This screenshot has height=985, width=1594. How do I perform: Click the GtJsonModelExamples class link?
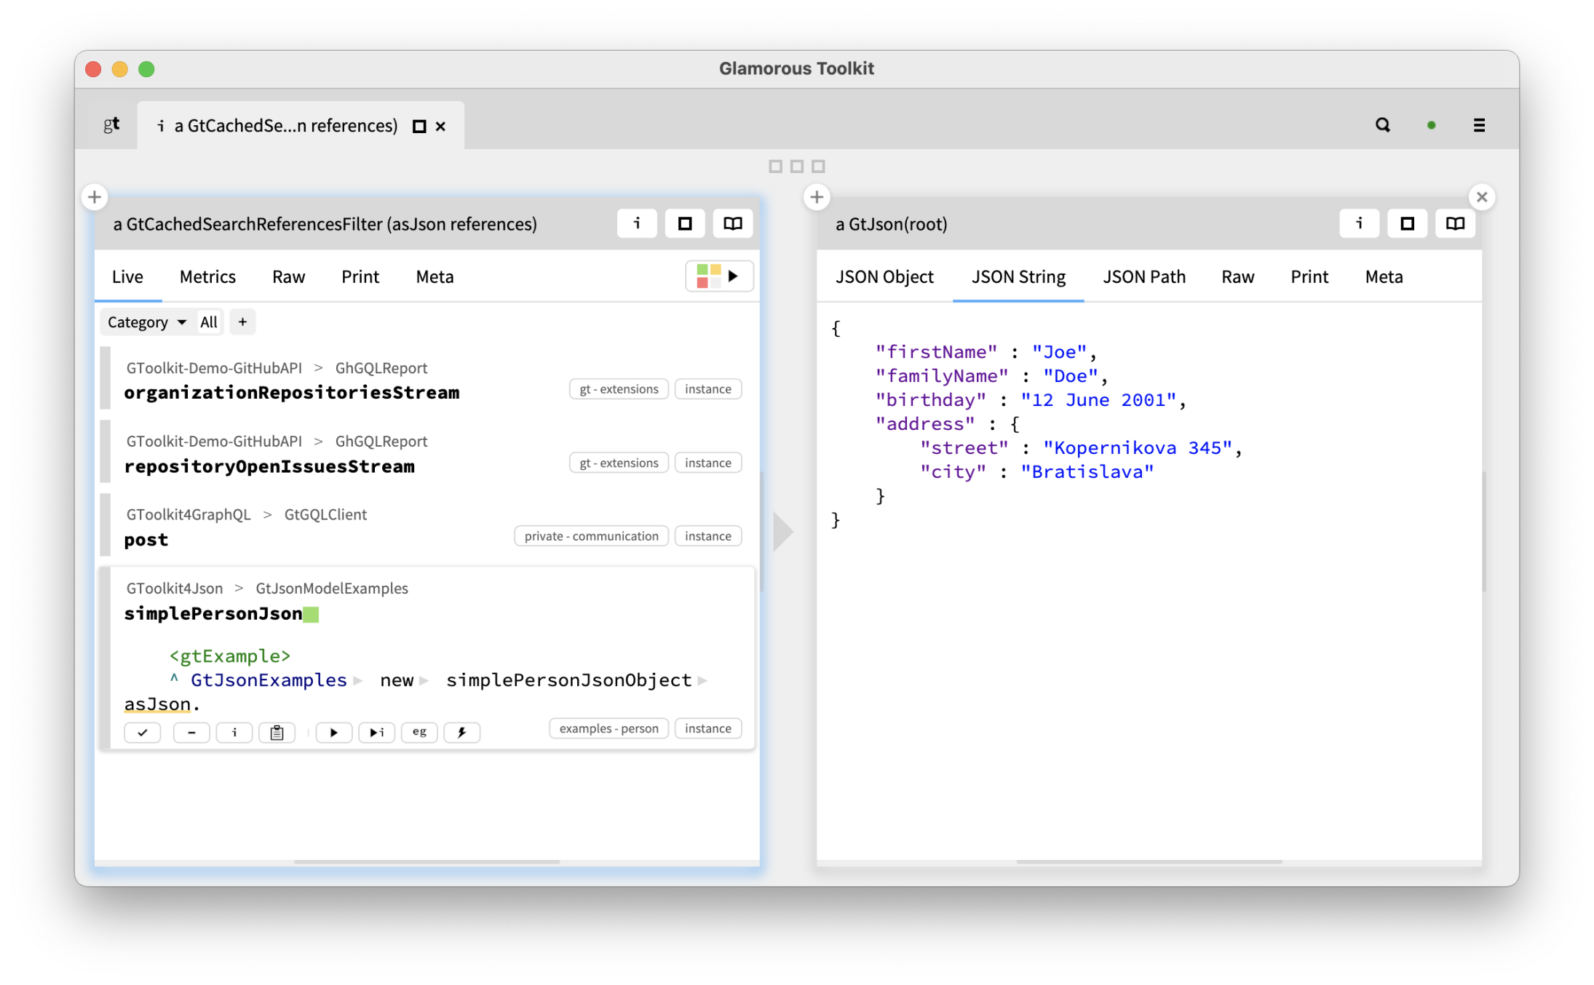[332, 589]
